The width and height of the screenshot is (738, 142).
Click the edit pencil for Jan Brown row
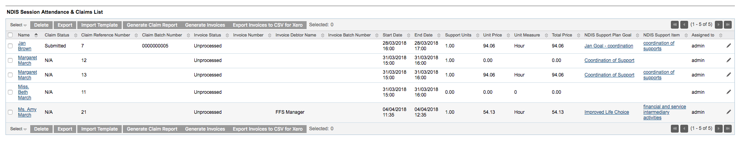[729, 46]
